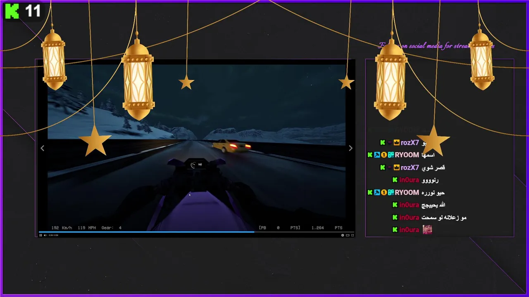Click the gold 1 badge on the حيو نورره message

(384, 193)
